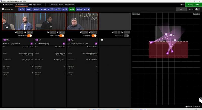This screenshot has height=110, width=202.
Task: Select camera 3 marker on stage map
Action: (x=172, y=51)
